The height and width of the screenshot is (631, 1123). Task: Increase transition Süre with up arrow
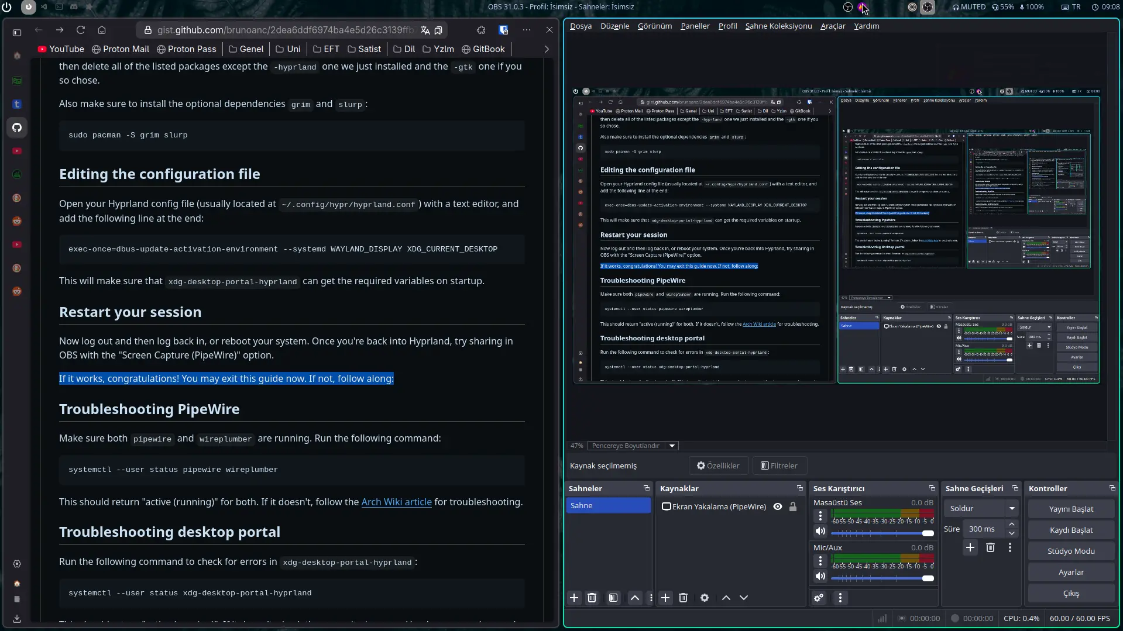point(1012,525)
